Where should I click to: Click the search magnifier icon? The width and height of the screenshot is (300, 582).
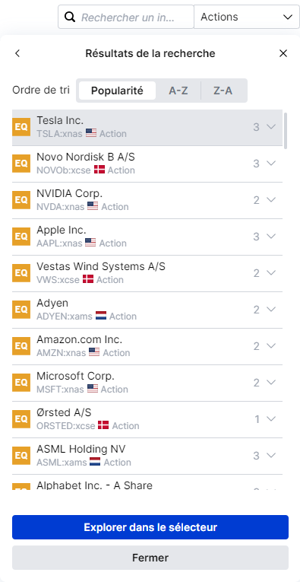coord(70,17)
